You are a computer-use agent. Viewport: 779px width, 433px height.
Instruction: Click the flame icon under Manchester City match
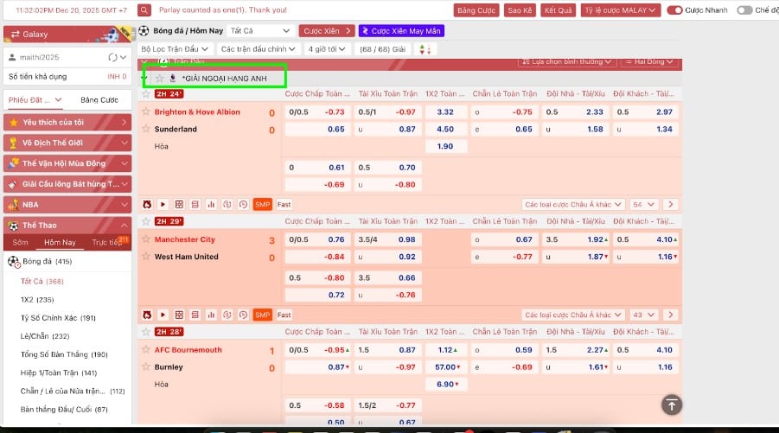[147, 315]
